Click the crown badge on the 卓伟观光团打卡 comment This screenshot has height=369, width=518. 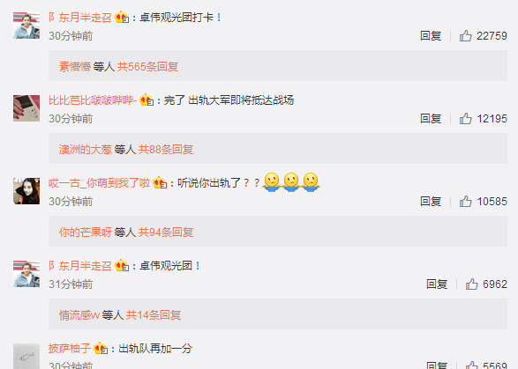tap(122, 17)
